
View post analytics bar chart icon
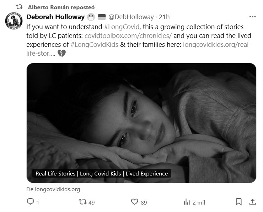(x=187, y=202)
